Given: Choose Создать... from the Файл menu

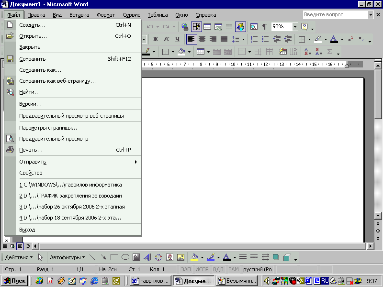Looking at the screenshot, I should click(x=78, y=25).
